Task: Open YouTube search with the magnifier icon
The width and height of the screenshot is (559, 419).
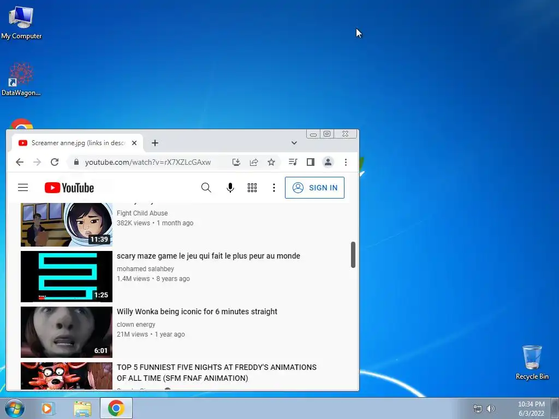Action: tap(206, 188)
